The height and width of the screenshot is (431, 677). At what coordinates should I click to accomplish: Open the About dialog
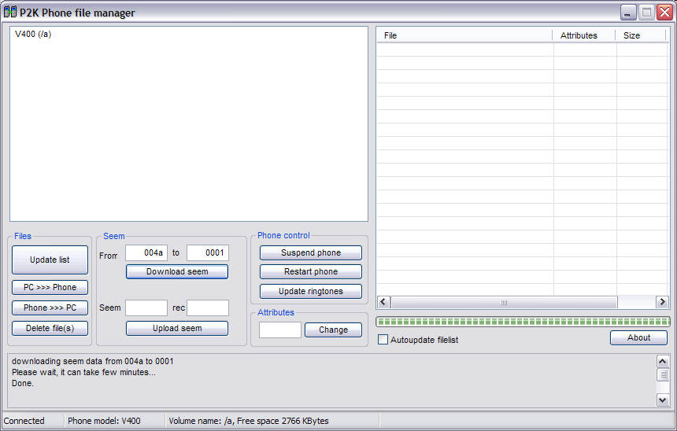638,338
